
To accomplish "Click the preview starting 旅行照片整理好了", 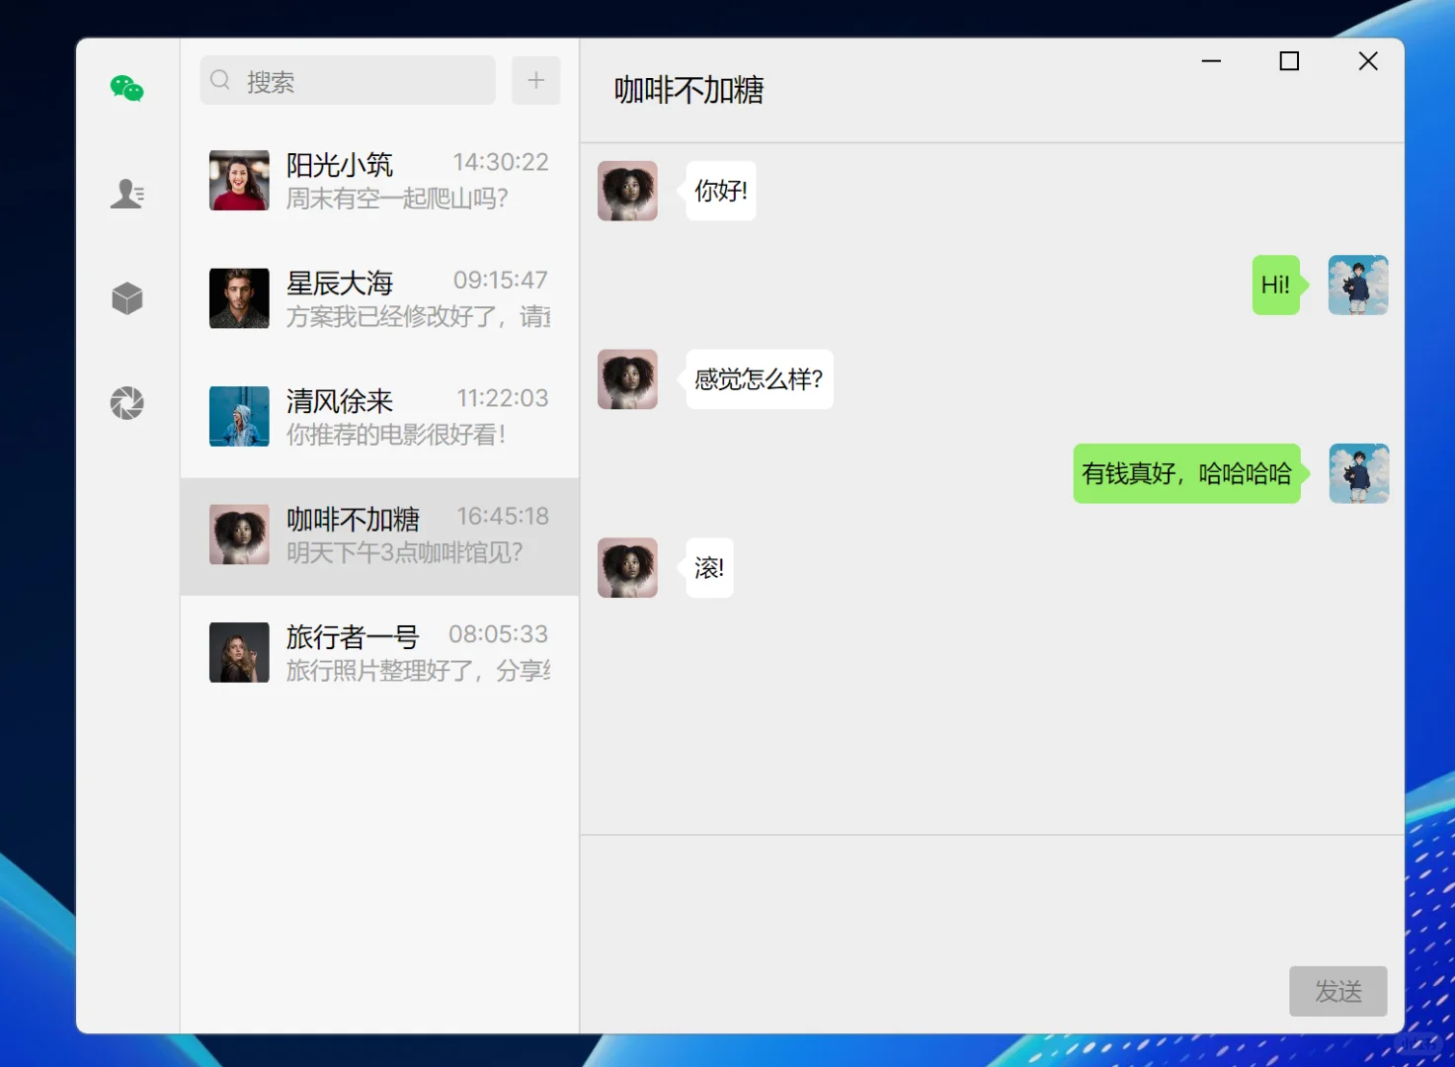I will point(419,671).
